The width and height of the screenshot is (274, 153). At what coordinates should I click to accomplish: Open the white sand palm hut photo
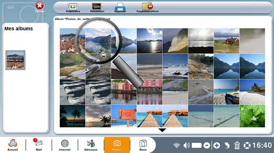click(x=253, y=92)
